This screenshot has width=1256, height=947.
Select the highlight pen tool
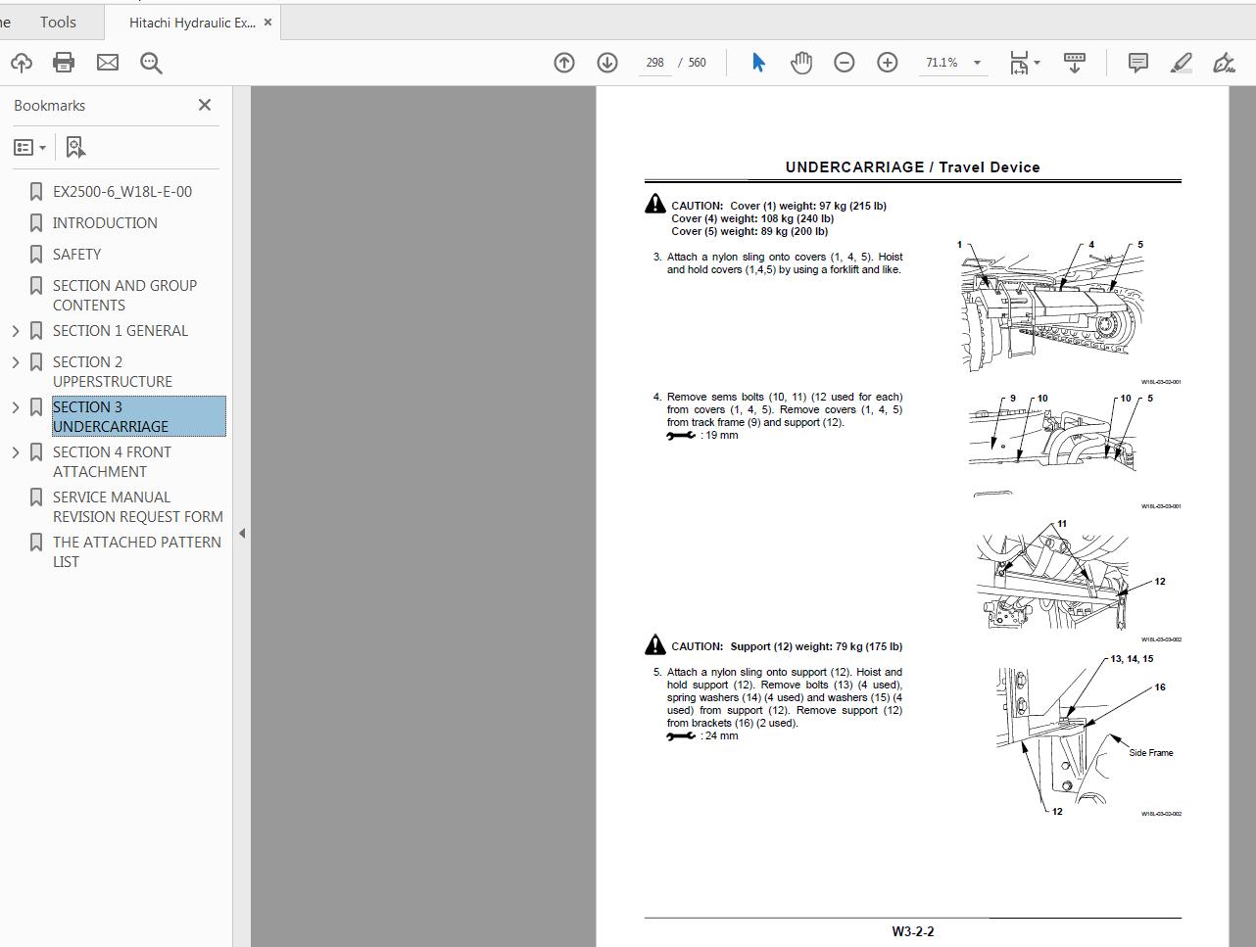(1182, 63)
